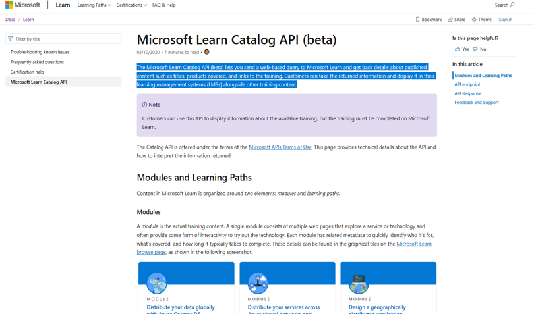The image size is (534, 314).
Task: Click the Modules subheading
Action: (148, 212)
